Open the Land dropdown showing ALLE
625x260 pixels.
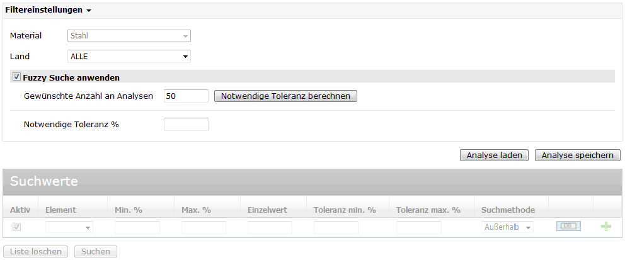[x=129, y=57]
